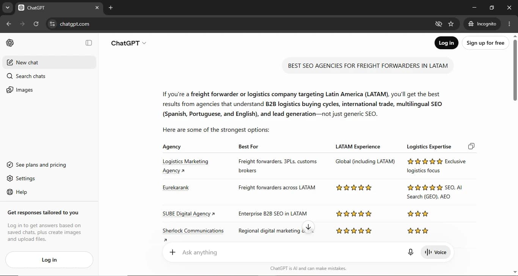
Task: Start Voice mode
Action: coord(436,252)
